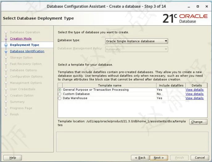The height and width of the screenshot is (162, 212).
Task: Click Management Options step in sidebar
Action: (26, 83)
